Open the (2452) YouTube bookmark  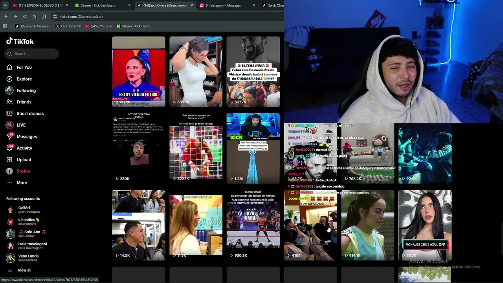point(99,26)
